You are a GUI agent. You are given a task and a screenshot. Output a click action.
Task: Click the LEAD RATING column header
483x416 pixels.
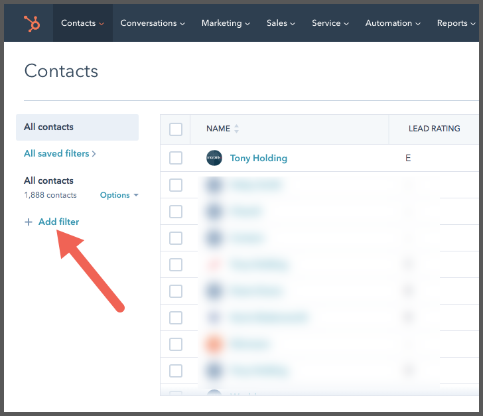click(434, 129)
